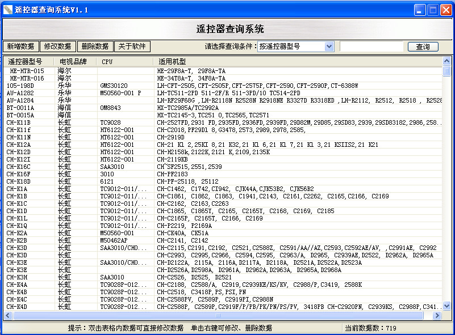
Task: Click the 新增数据 button
Action: click(20, 46)
